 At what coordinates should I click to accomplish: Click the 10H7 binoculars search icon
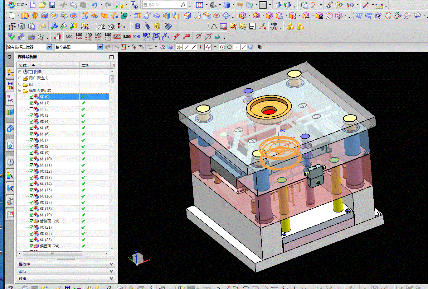(x=274, y=26)
